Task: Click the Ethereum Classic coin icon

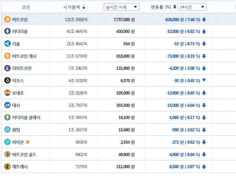Action: (x=7, y=117)
